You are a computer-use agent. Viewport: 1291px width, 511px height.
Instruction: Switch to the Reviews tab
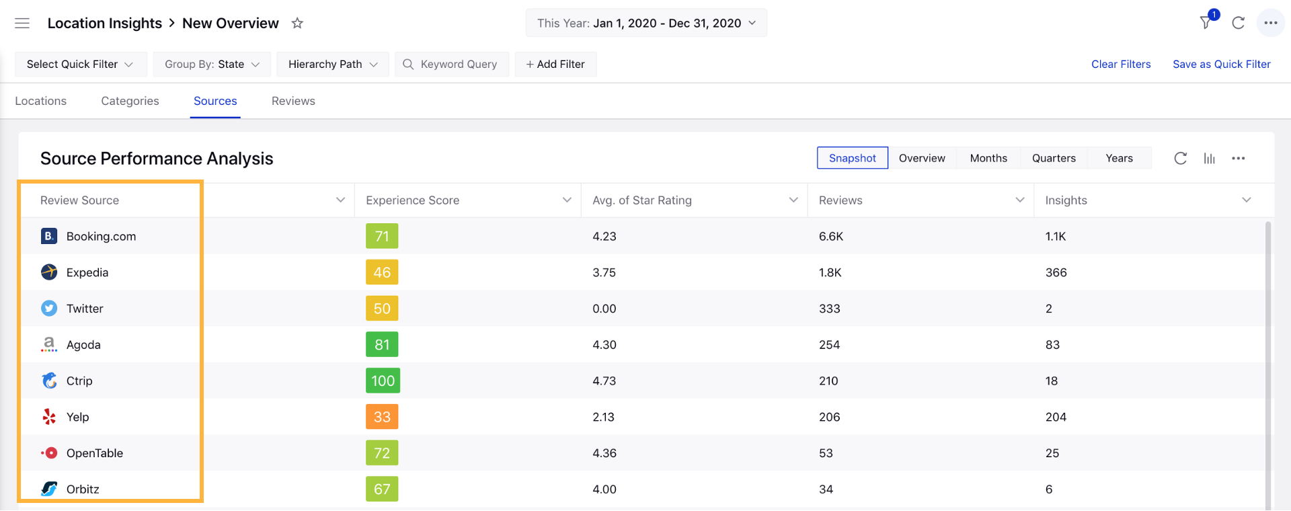pos(293,101)
